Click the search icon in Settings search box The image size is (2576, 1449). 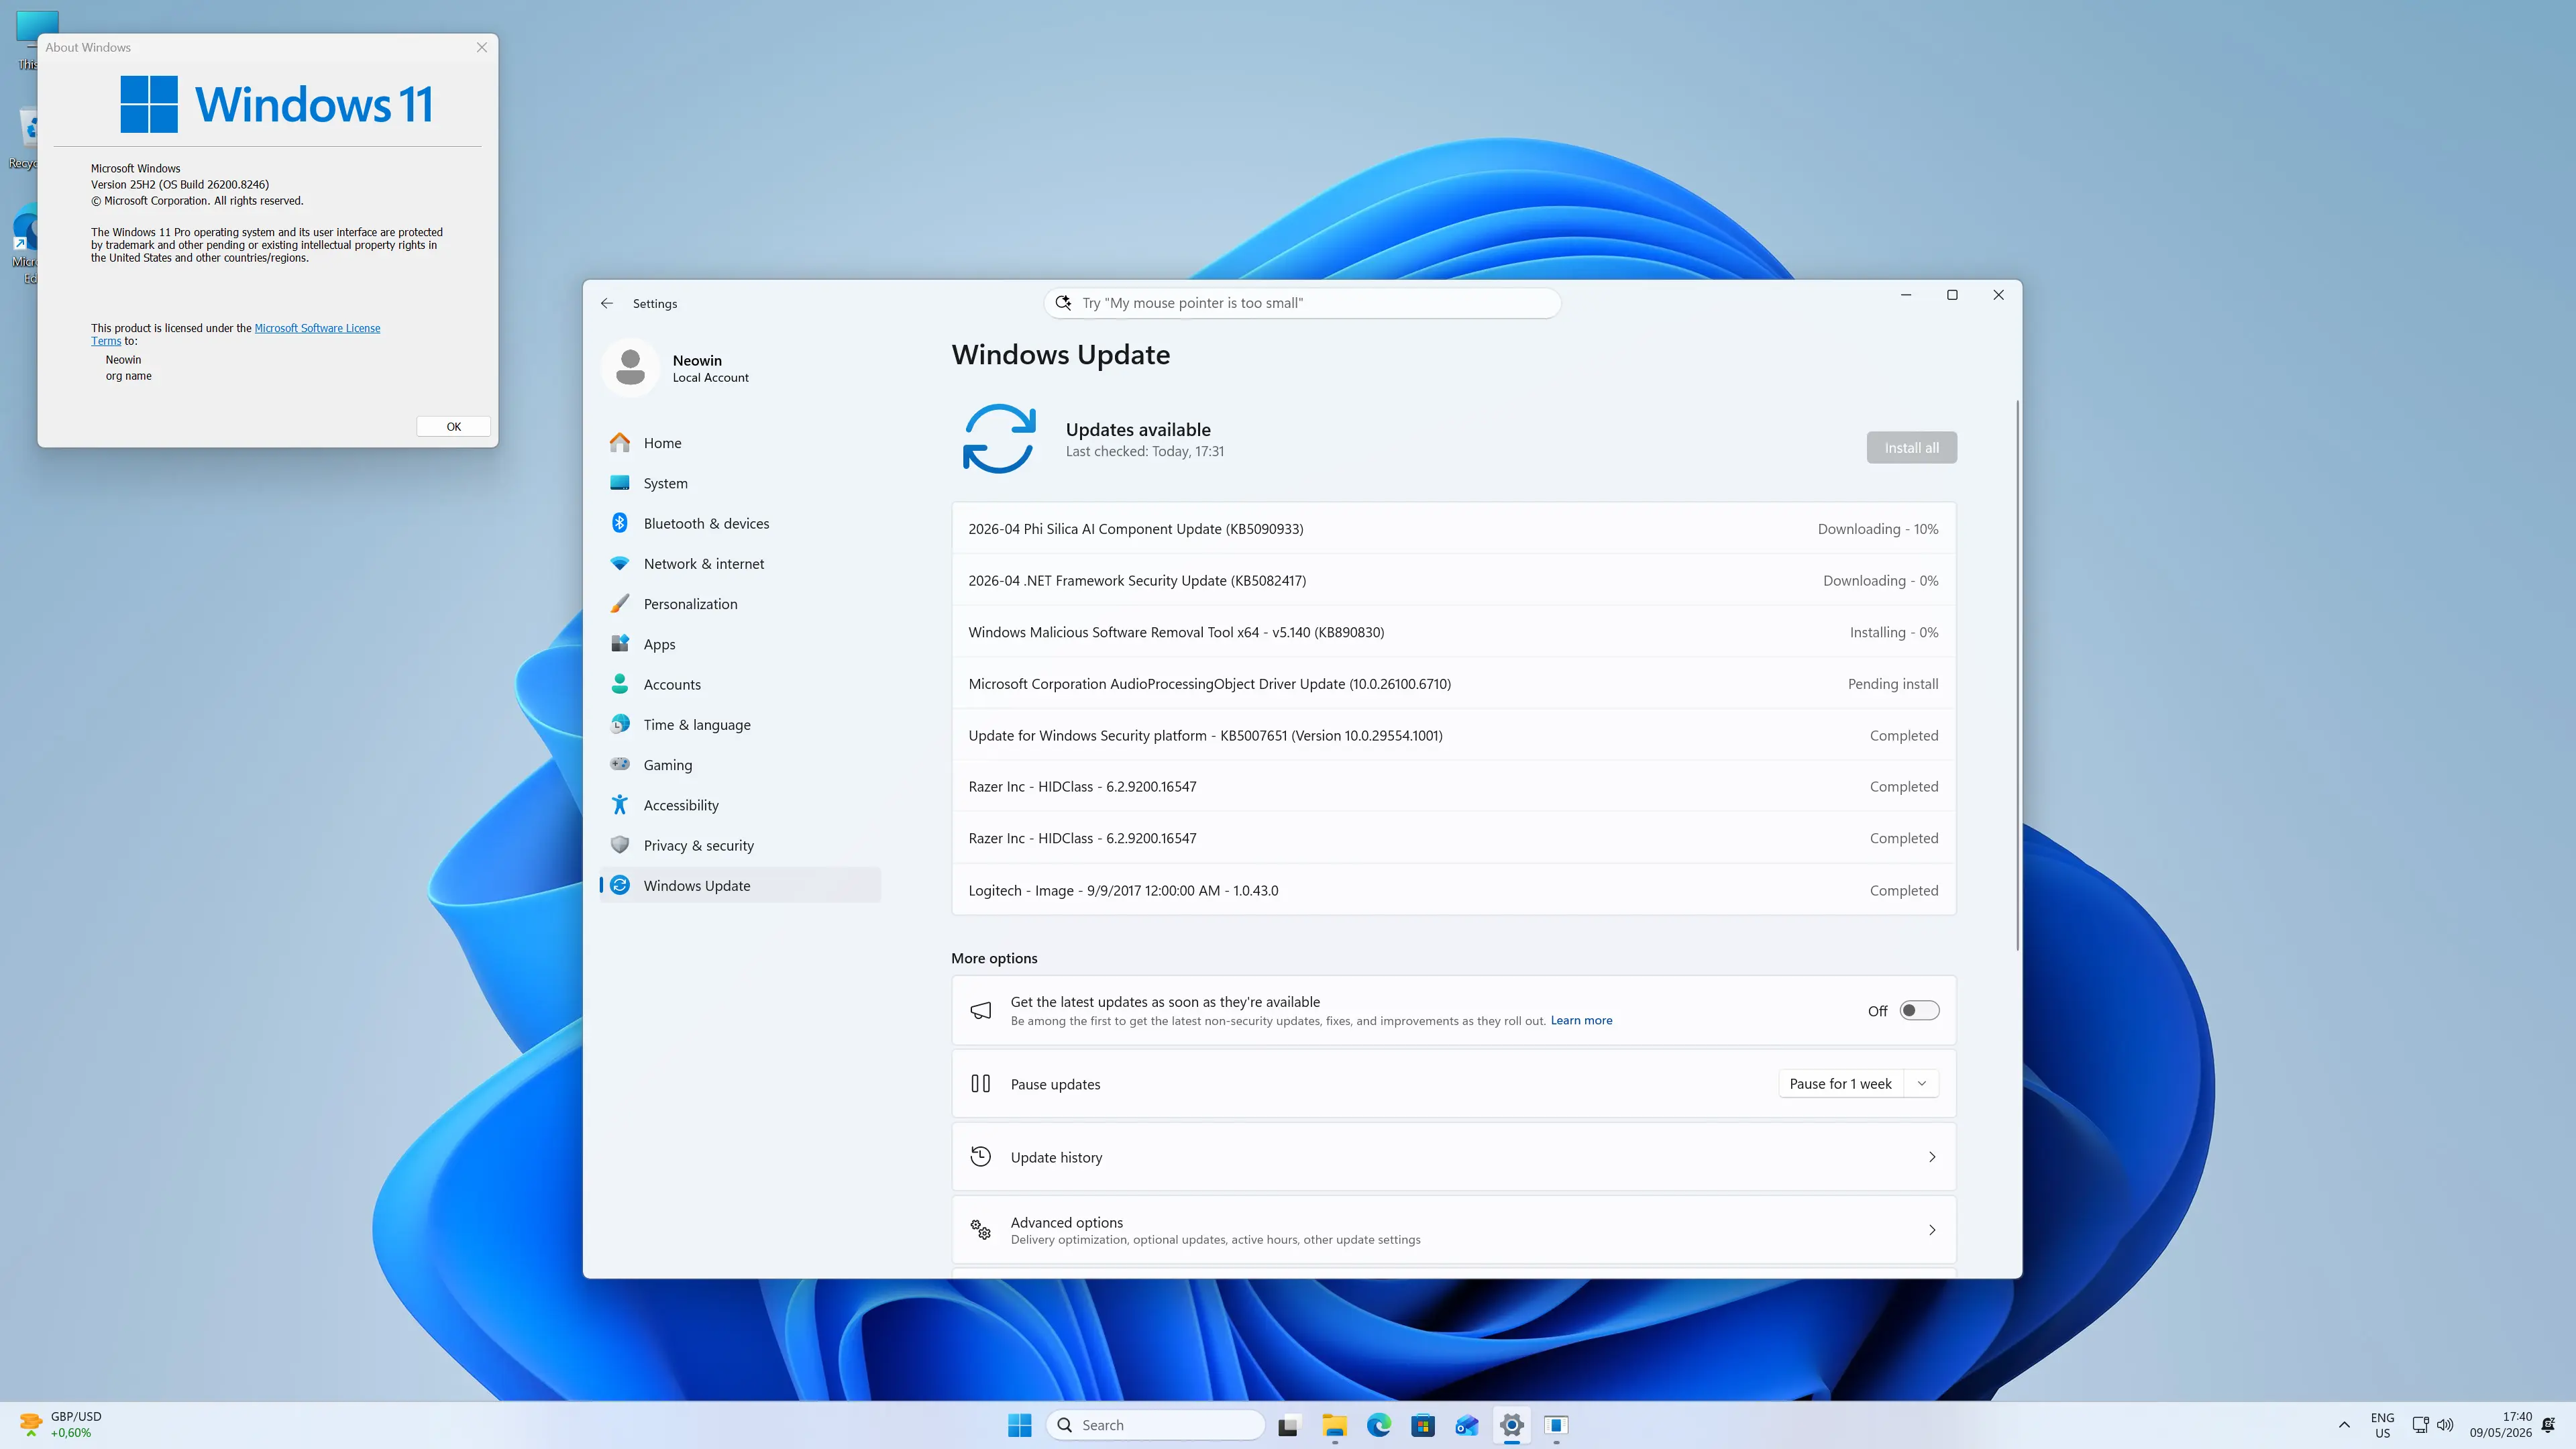click(x=1063, y=302)
